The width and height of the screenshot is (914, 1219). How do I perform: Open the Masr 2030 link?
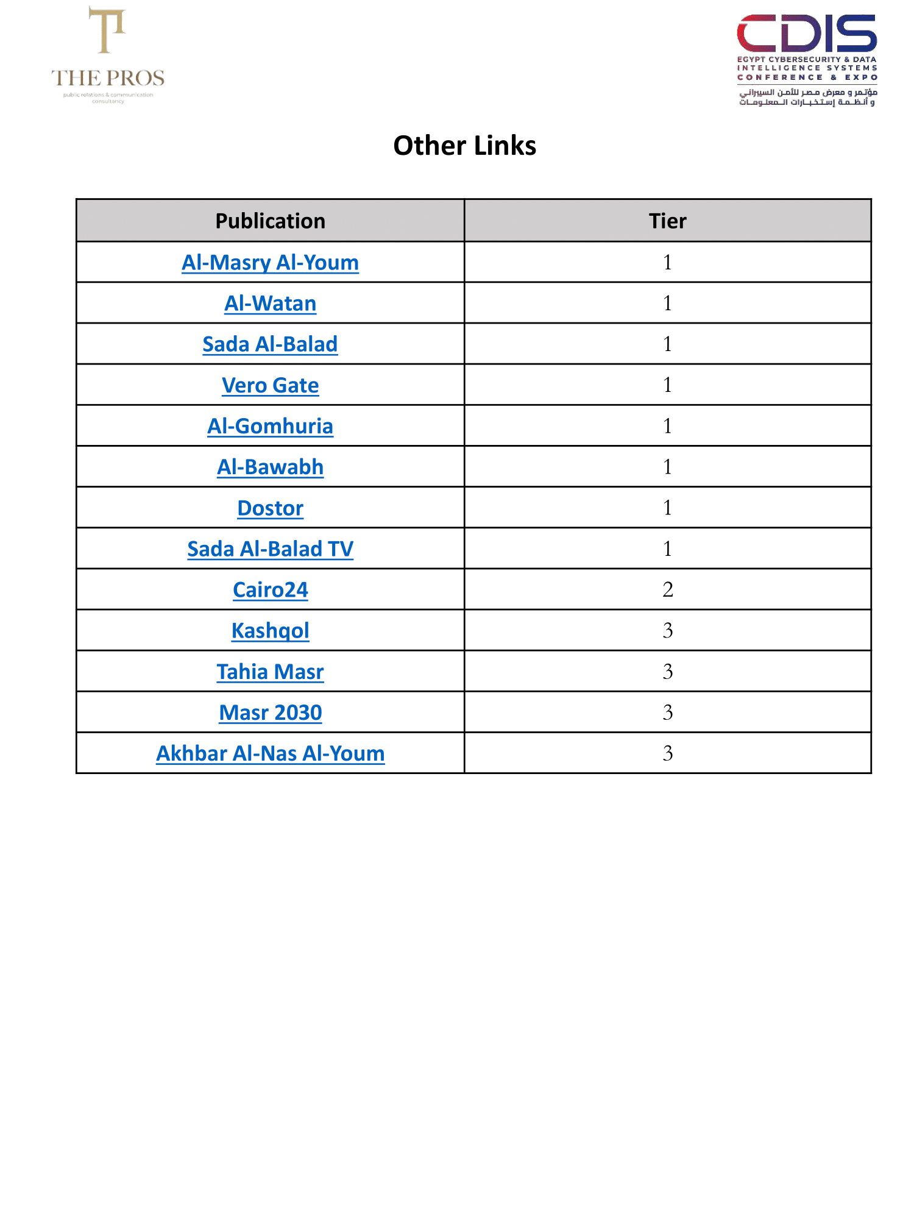coord(270,713)
